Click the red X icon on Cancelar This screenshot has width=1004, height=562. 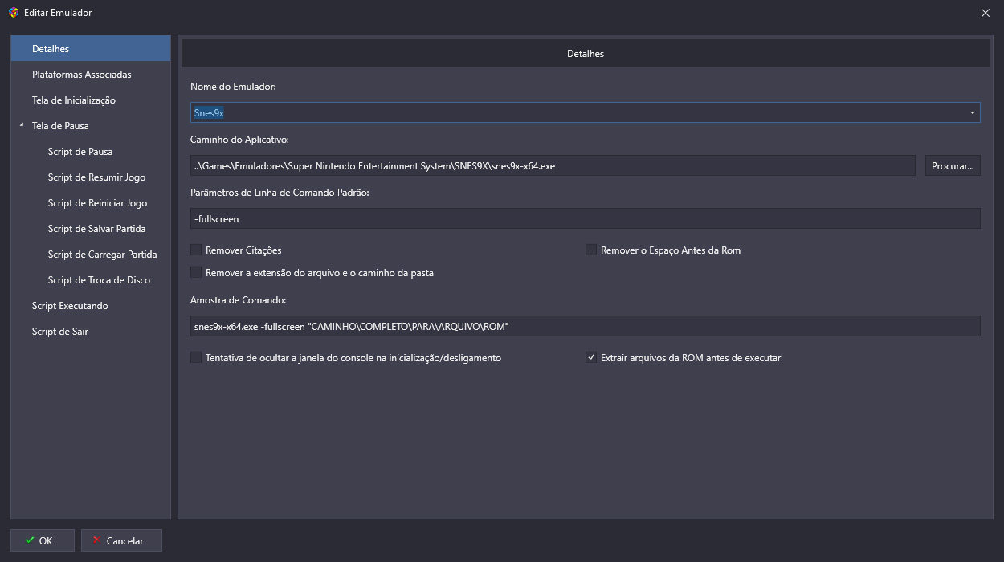96,540
